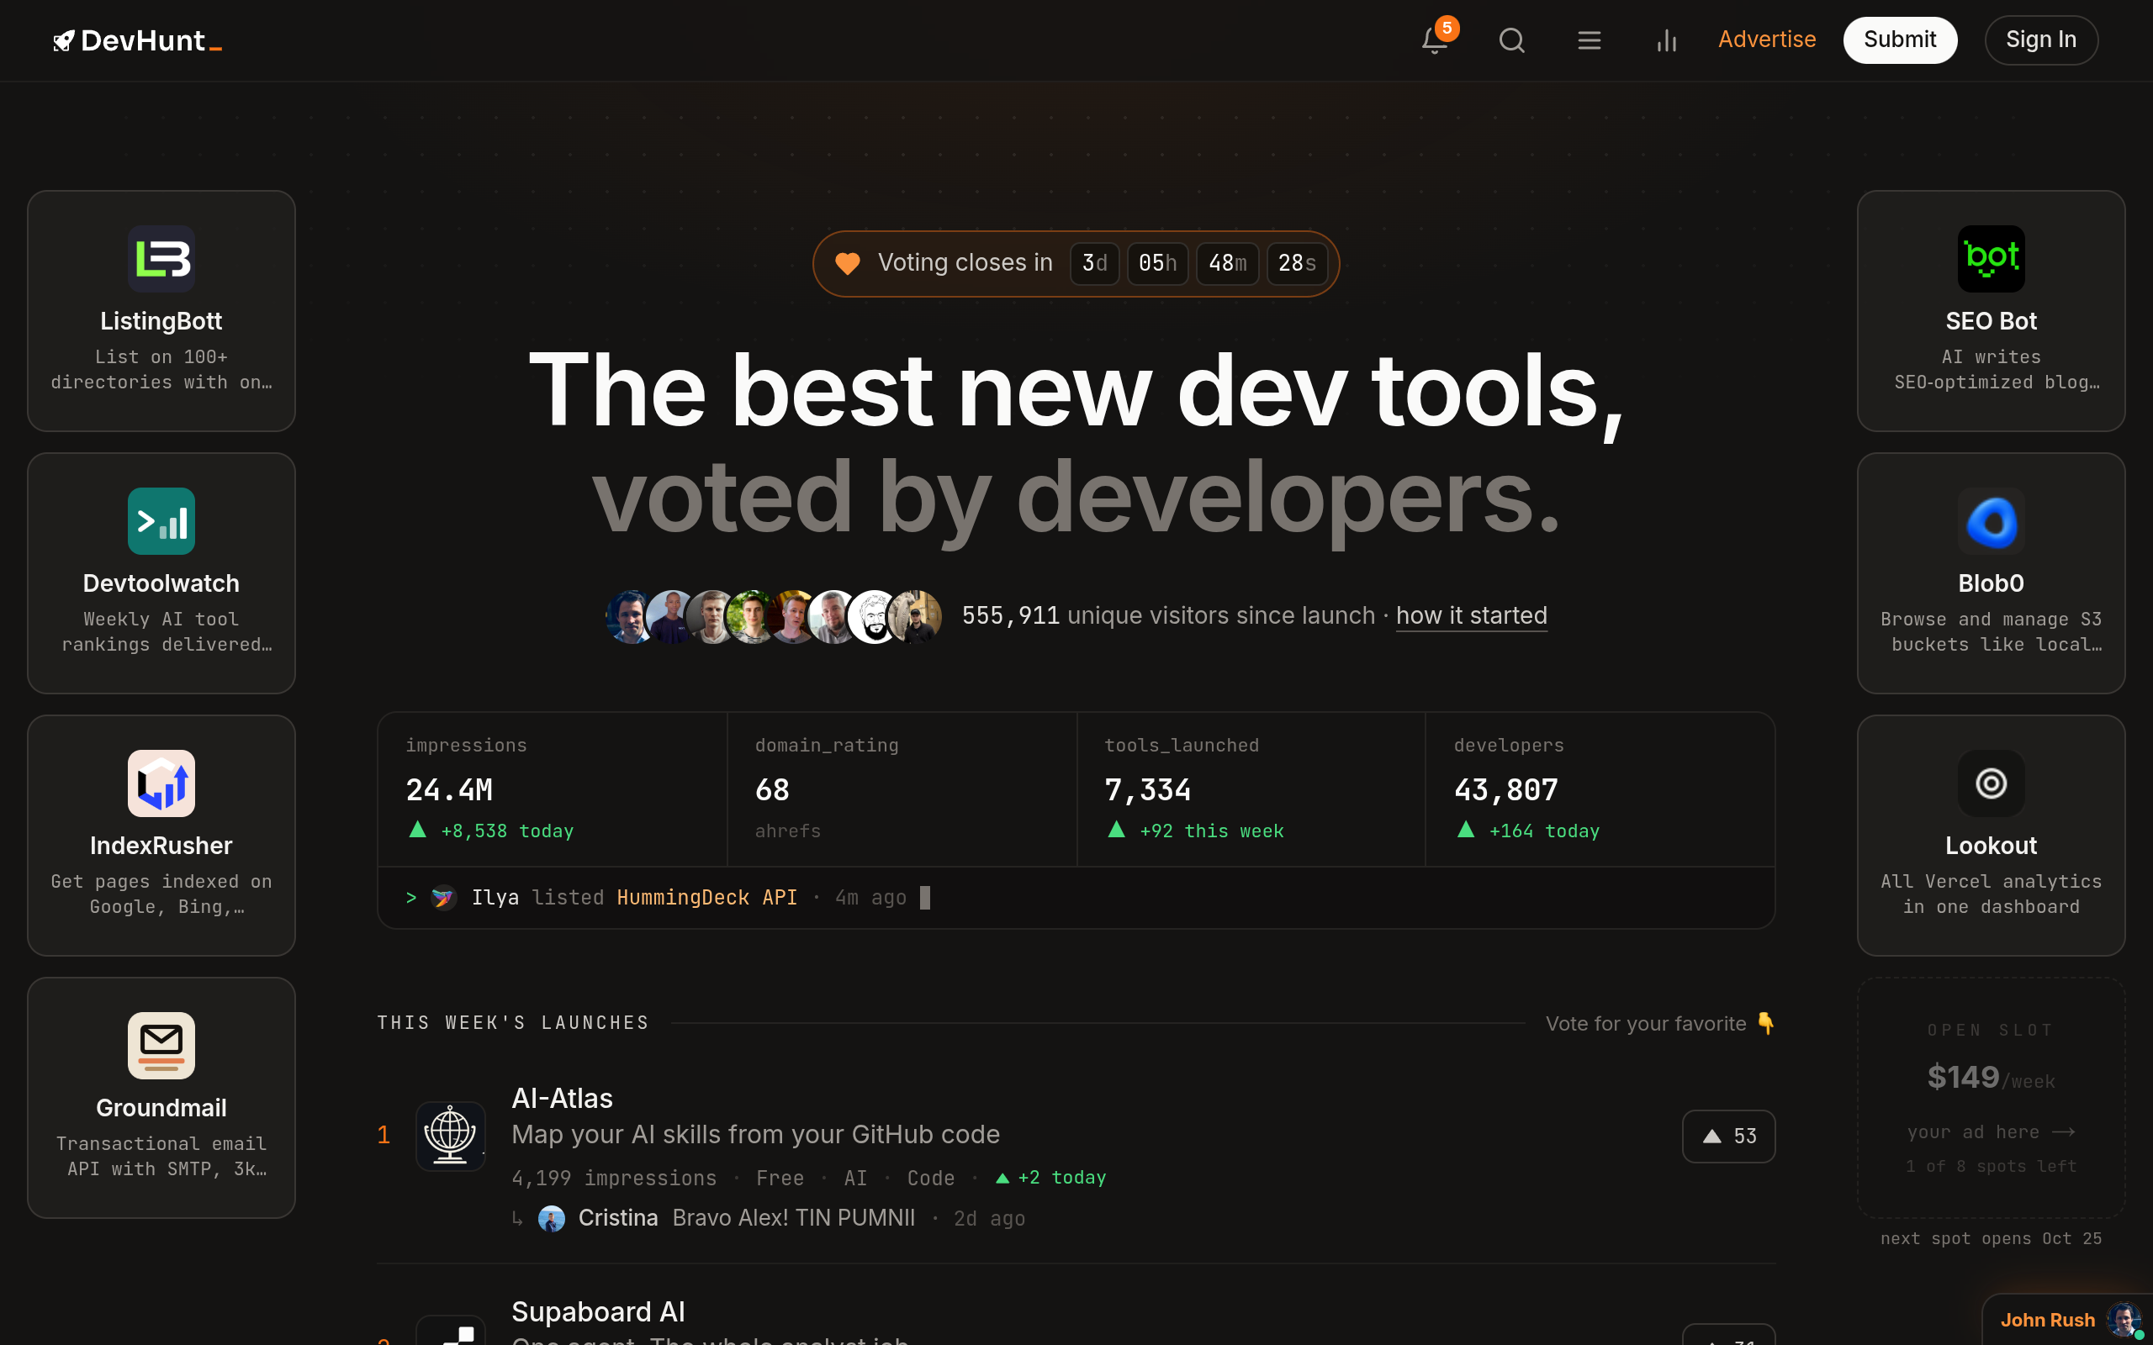Click the Groundmail card title

161,1109
